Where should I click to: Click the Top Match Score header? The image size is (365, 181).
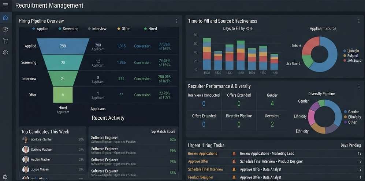click(163, 132)
